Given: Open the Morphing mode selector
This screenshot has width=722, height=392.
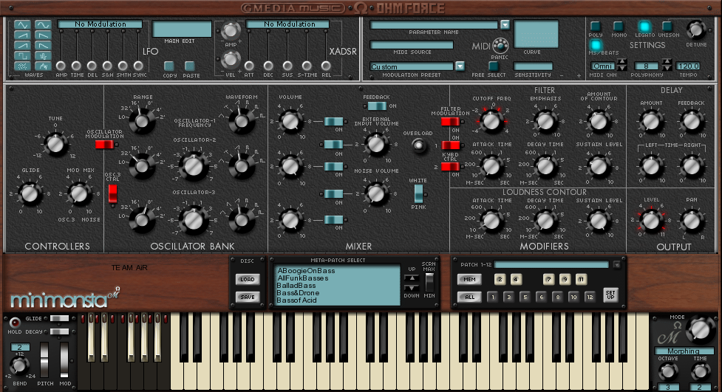Looking at the screenshot, I should tap(684, 351).
